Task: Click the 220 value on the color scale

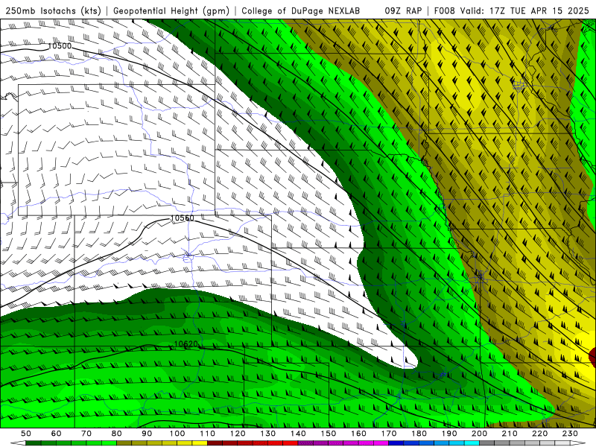Action: pos(540,434)
